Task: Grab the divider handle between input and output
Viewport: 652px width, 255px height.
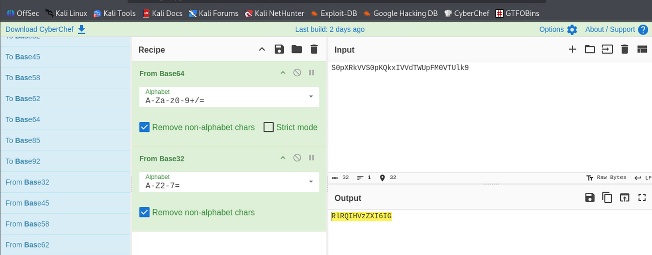Action: (491, 184)
